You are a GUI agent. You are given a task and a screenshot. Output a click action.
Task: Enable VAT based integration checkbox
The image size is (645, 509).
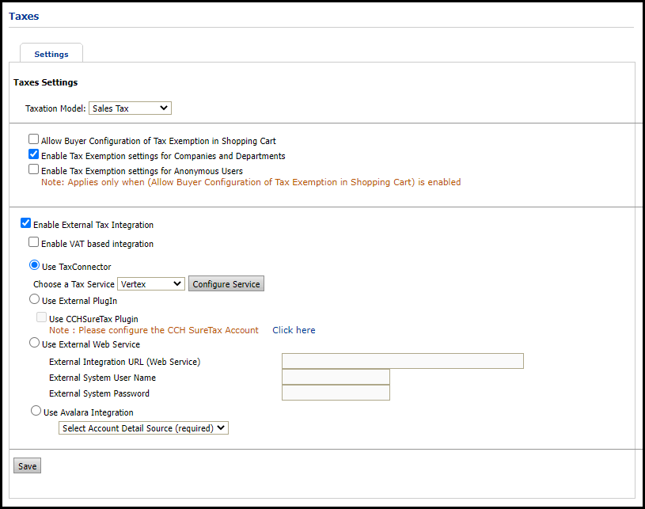(x=33, y=242)
